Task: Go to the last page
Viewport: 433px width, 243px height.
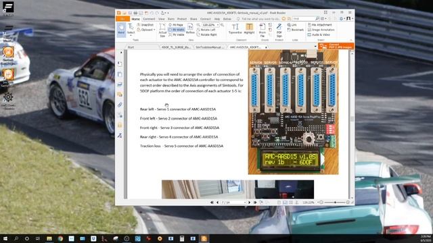Action: point(255,202)
